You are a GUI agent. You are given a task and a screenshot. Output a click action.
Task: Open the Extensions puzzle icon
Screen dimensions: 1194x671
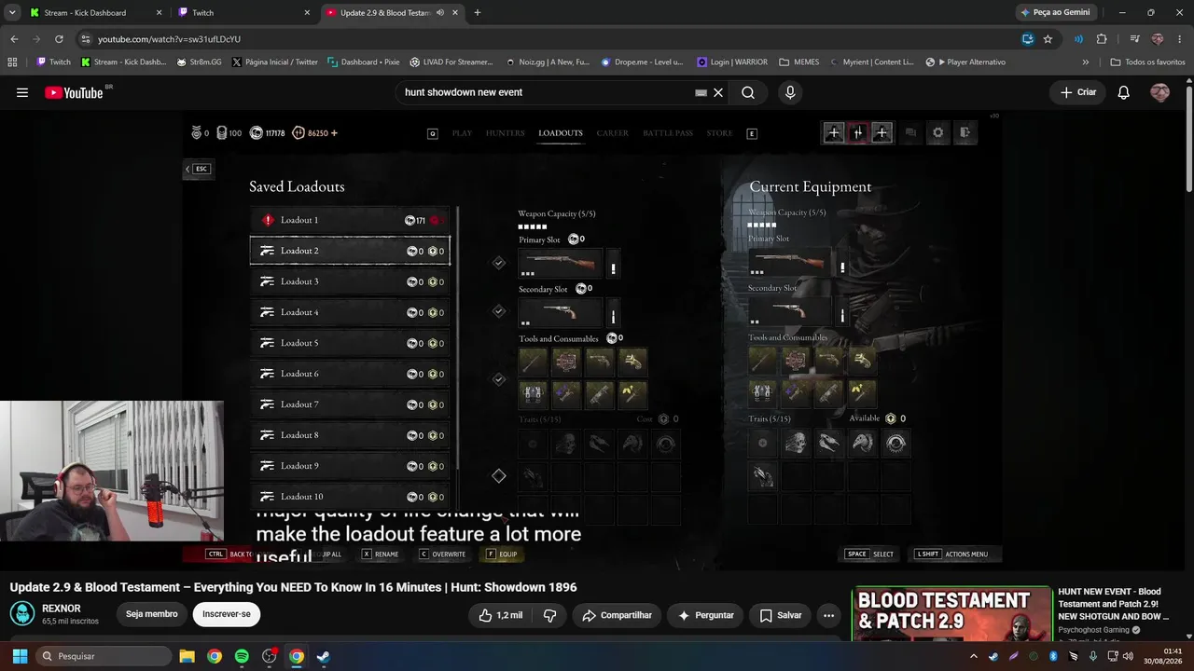[x=1102, y=39]
